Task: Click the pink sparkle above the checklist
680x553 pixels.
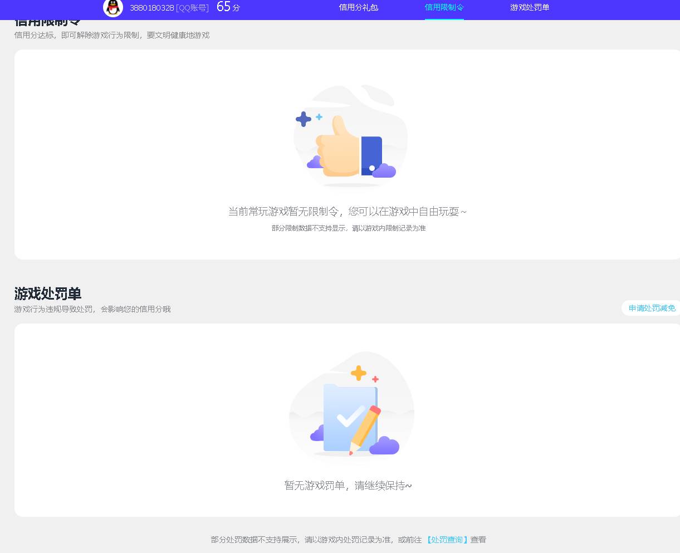Action: click(376, 379)
